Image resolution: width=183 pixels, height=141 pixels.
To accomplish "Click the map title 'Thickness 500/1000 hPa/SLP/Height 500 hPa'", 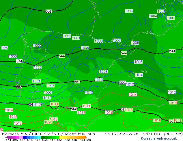I will [x=47, y=134].
